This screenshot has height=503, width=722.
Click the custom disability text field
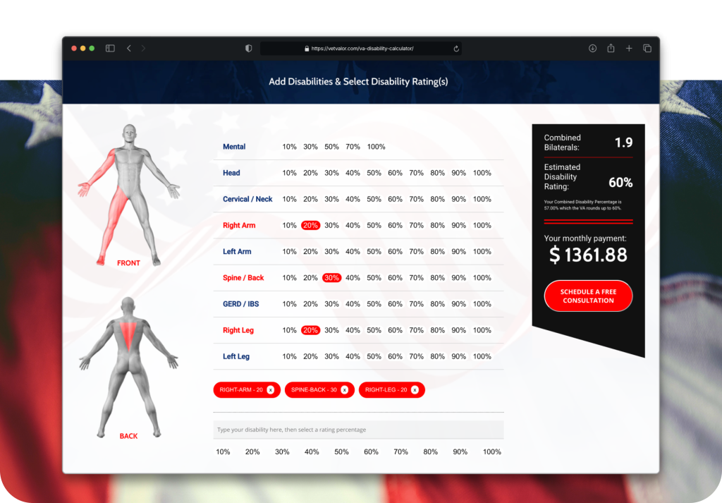point(358,430)
